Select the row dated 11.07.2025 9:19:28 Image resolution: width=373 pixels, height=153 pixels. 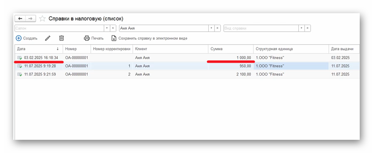point(187,66)
